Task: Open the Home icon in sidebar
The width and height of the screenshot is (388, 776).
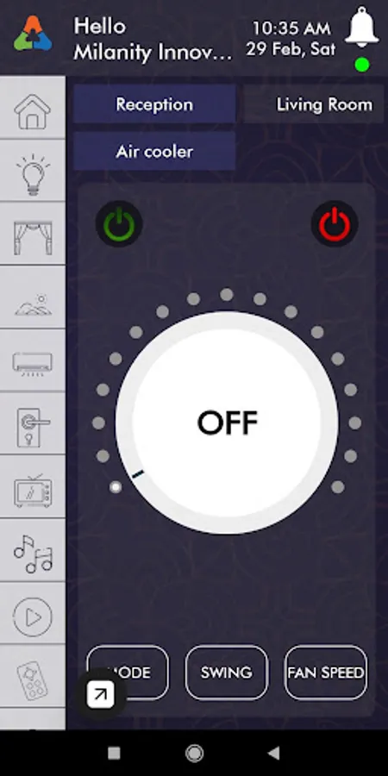Action: [32, 112]
